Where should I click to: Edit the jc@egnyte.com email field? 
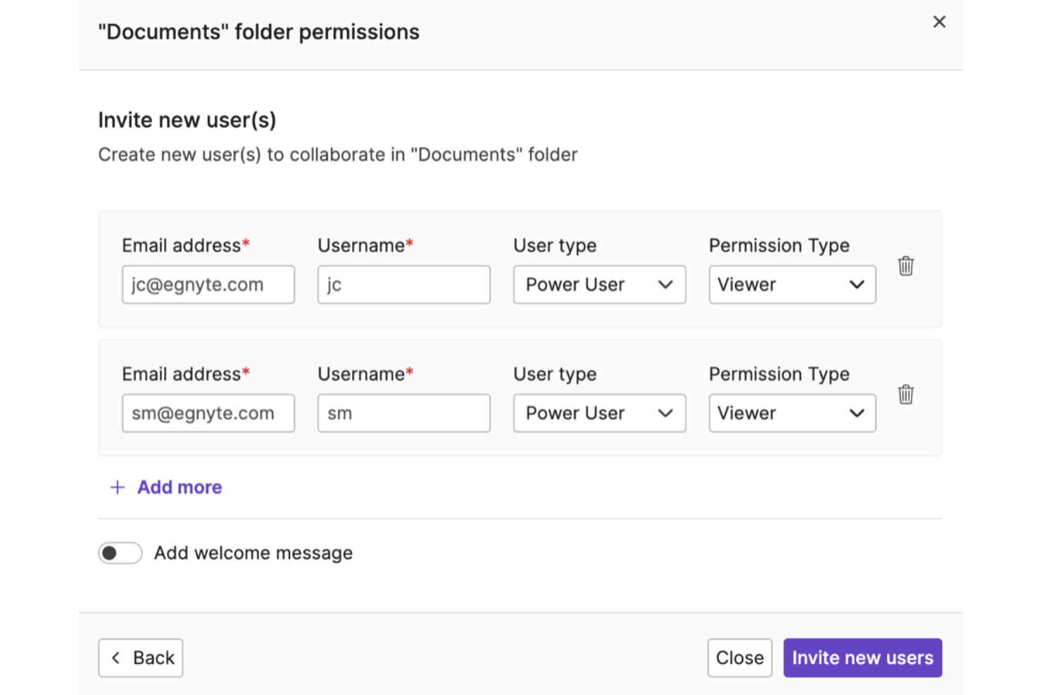click(x=208, y=284)
